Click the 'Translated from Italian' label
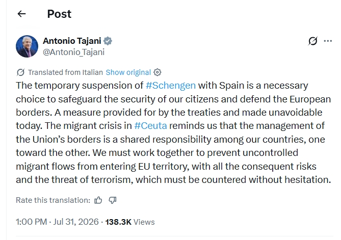Image resolution: width=341 pixels, height=240 pixels. (65, 72)
